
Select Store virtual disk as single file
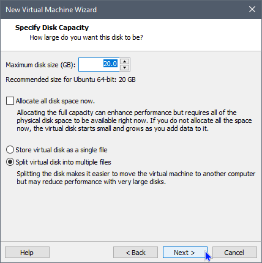(x=10, y=150)
